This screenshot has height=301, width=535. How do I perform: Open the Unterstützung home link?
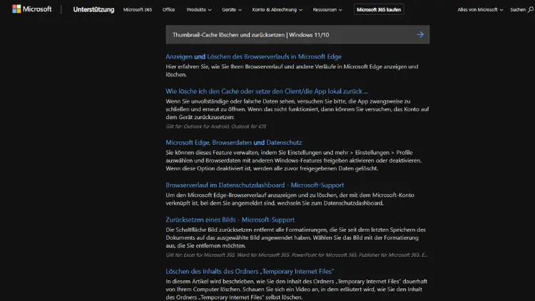[x=93, y=9]
